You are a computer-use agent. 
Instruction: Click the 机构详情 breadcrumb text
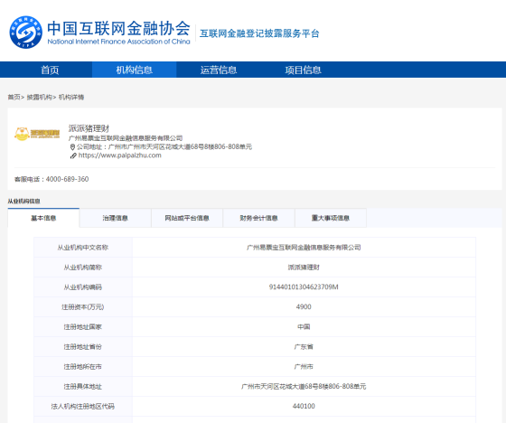coord(71,98)
